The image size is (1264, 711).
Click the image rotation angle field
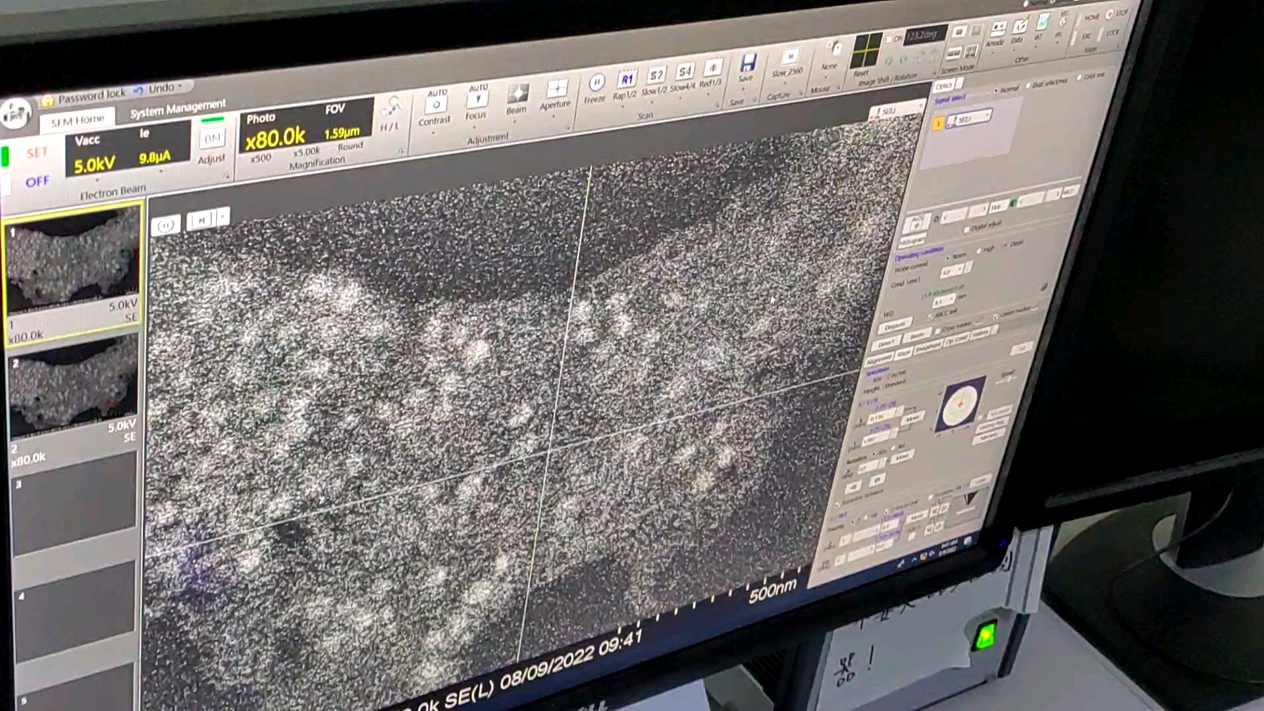point(925,34)
